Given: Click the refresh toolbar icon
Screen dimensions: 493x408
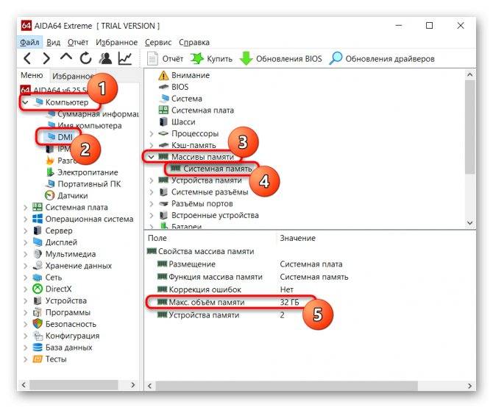Looking at the screenshot, I should [x=85, y=58].
